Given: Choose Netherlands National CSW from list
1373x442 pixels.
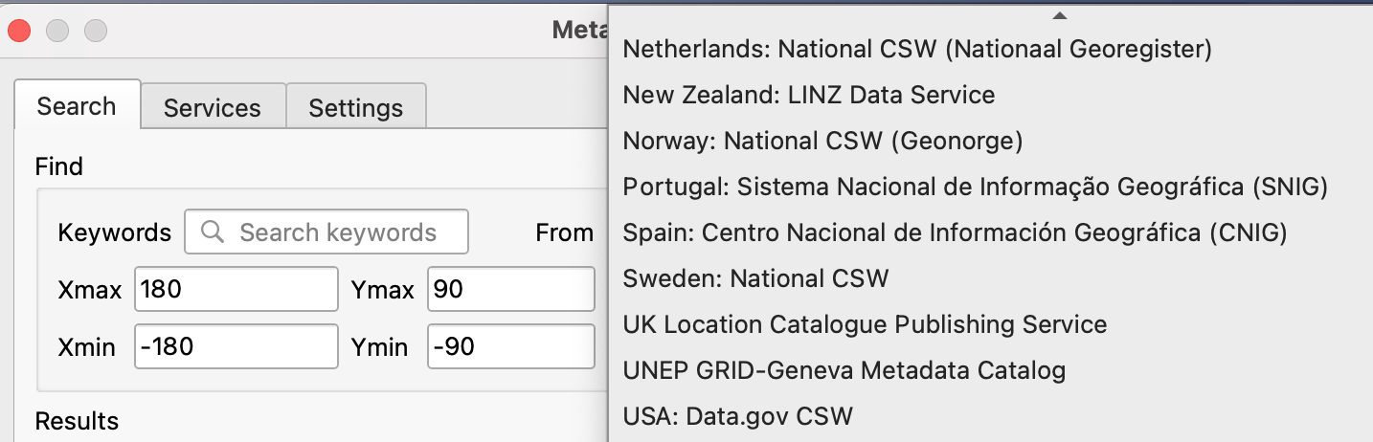Looking at the screenshot, I should [917, 49].
